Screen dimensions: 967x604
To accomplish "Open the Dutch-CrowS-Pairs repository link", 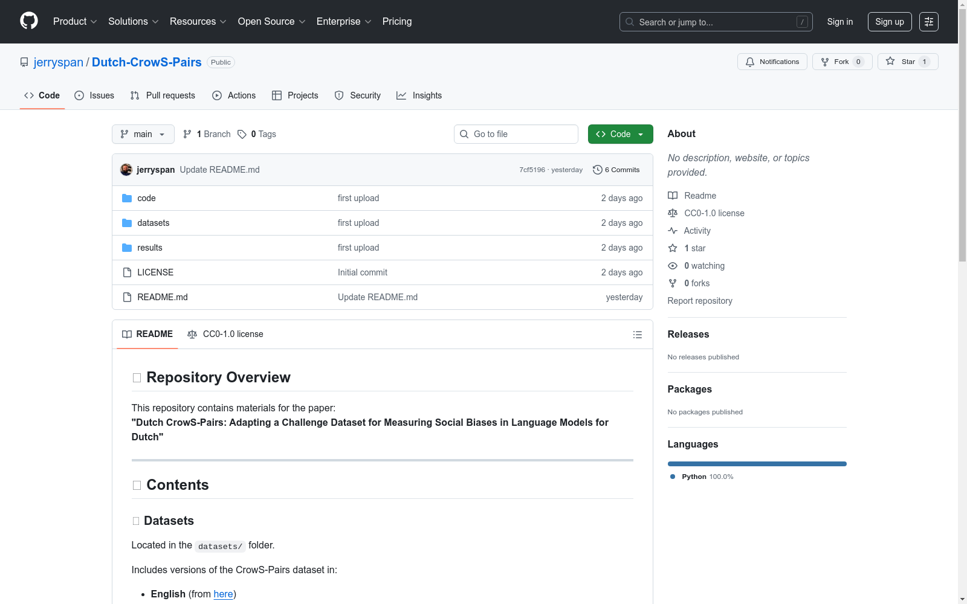I will click(147, 62).
